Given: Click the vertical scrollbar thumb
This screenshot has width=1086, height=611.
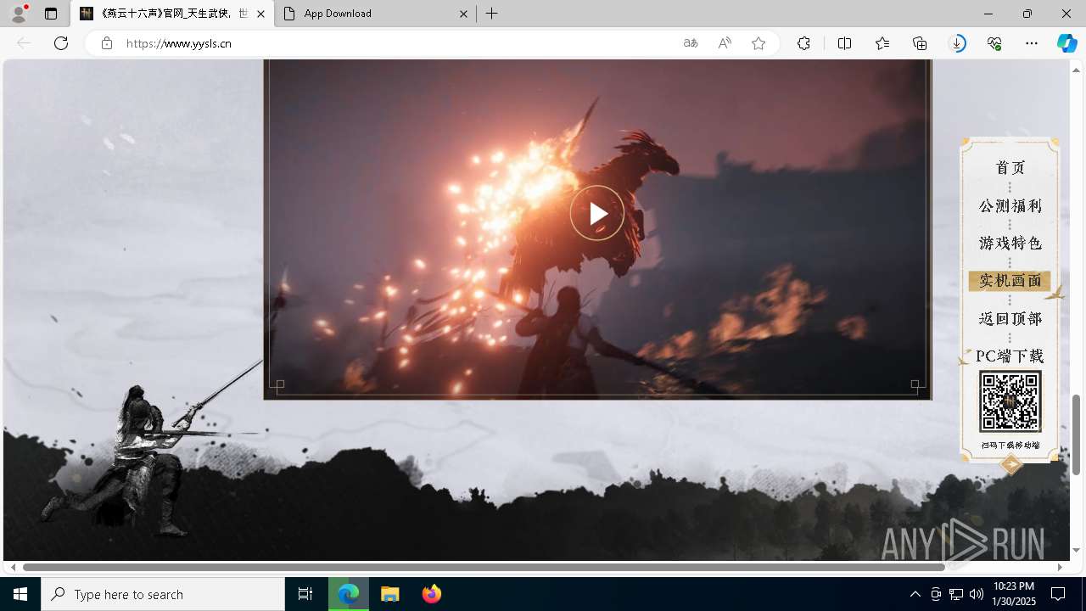Looking at the screenshot, I should tap(1076, 434).
